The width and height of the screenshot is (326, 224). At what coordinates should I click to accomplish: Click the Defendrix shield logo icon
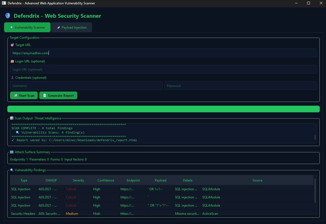pyautogui.click(x=8, y=16)
